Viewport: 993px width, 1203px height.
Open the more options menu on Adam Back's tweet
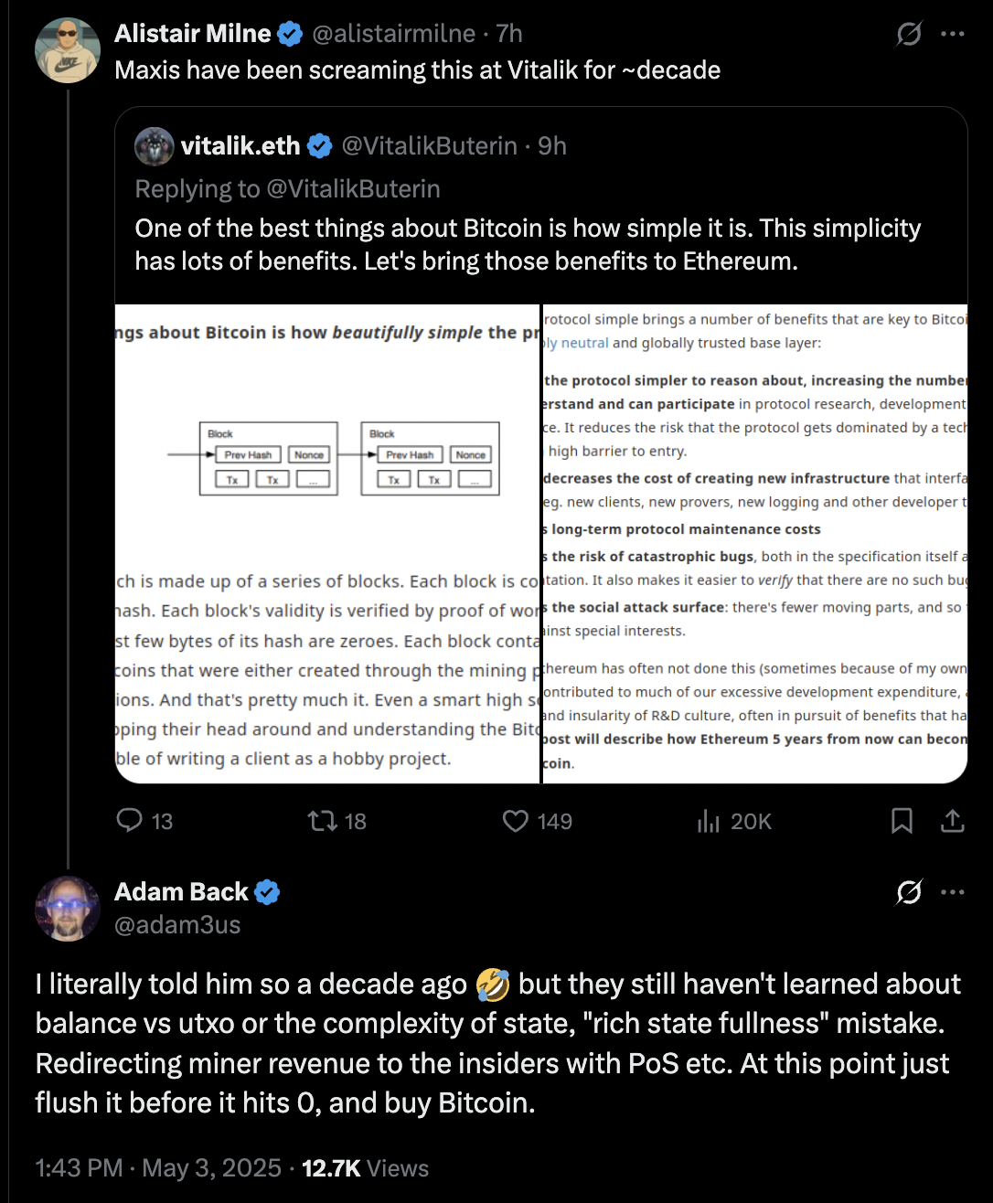pos(954,891)
